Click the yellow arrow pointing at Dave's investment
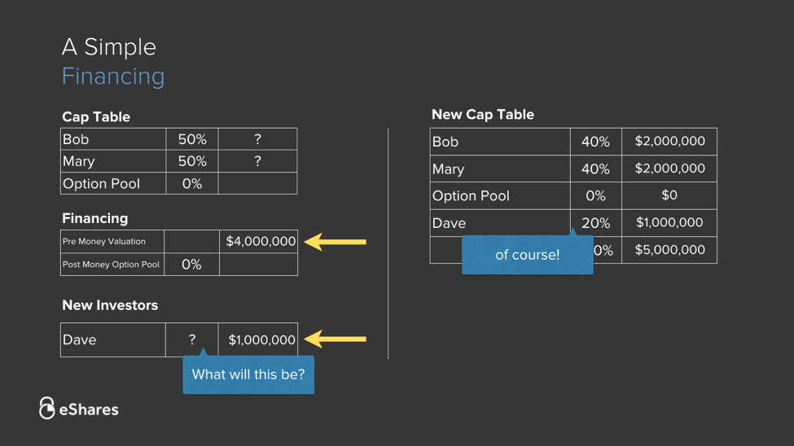 (x=335, y=339)
